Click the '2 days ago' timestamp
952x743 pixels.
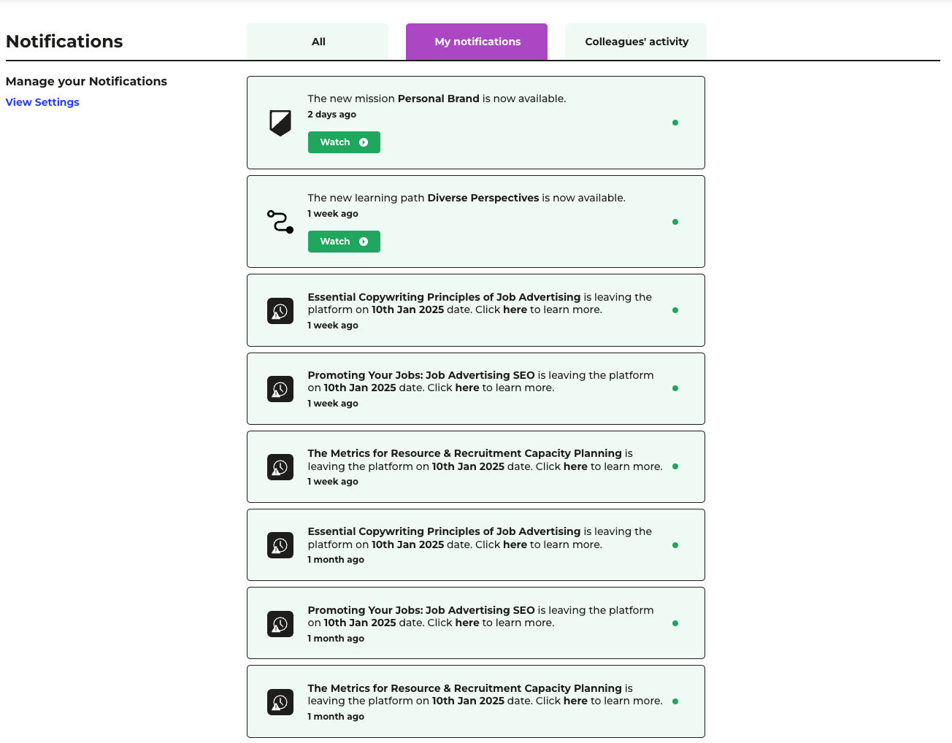click(332, 115)
